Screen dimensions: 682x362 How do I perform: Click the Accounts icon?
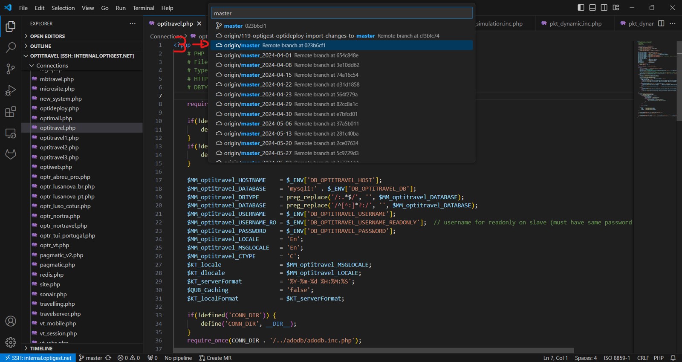(11, 321)
